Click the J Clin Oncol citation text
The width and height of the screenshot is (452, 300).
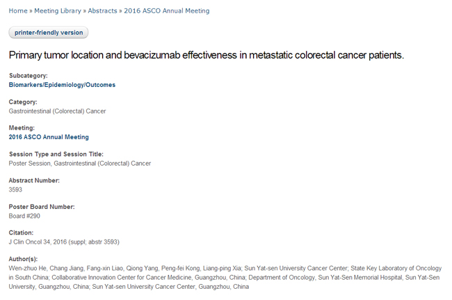tap(64, 242)
